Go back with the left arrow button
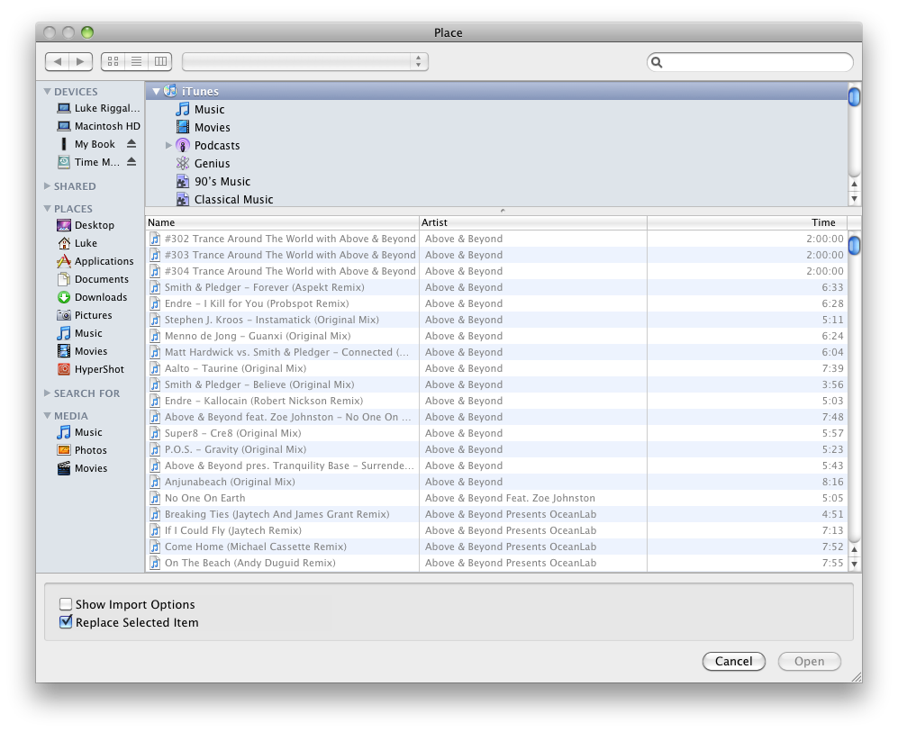This screenshot has width=898, height=732. coord(58,61)
